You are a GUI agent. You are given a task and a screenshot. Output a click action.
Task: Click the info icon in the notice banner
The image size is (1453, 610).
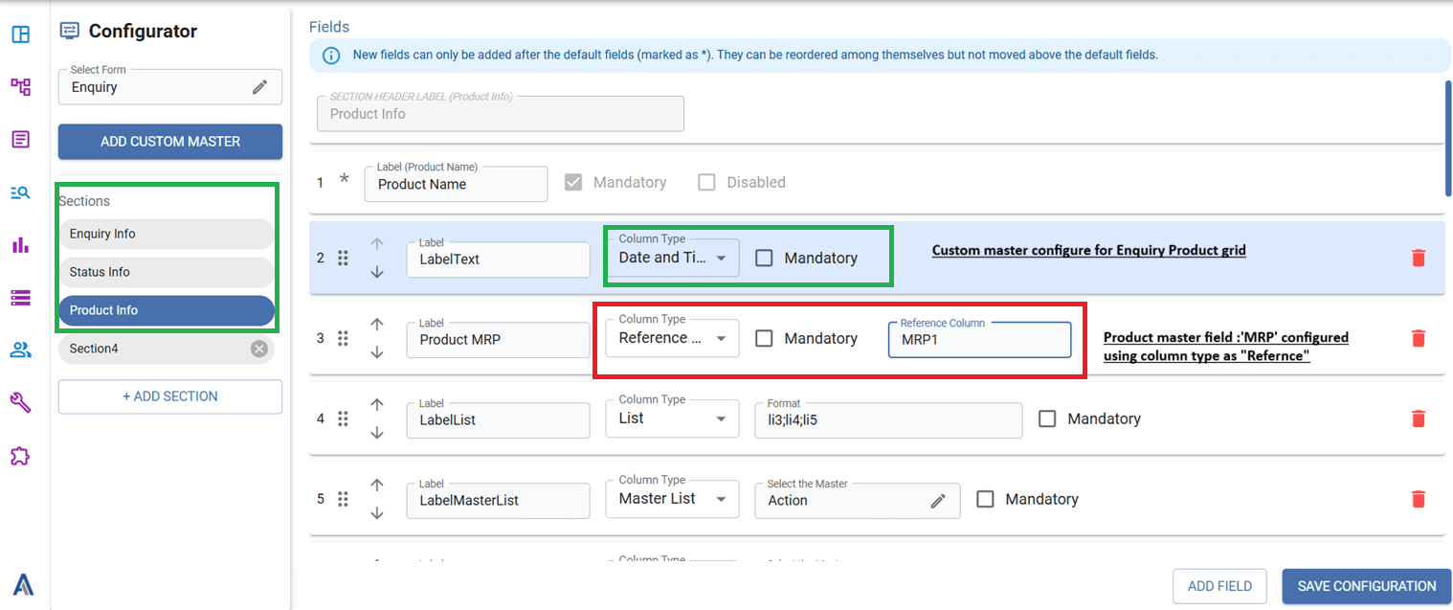[331, 56]
